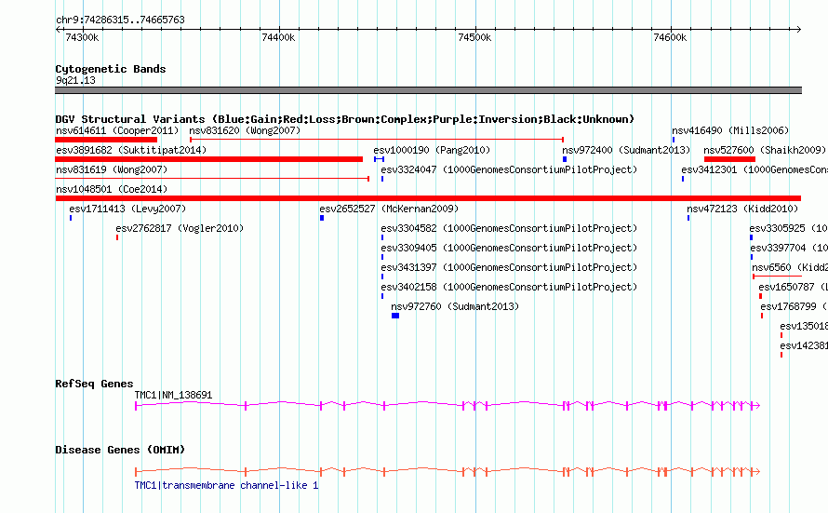Click the nsv614611 (Cooper2011) variant label

117,130
